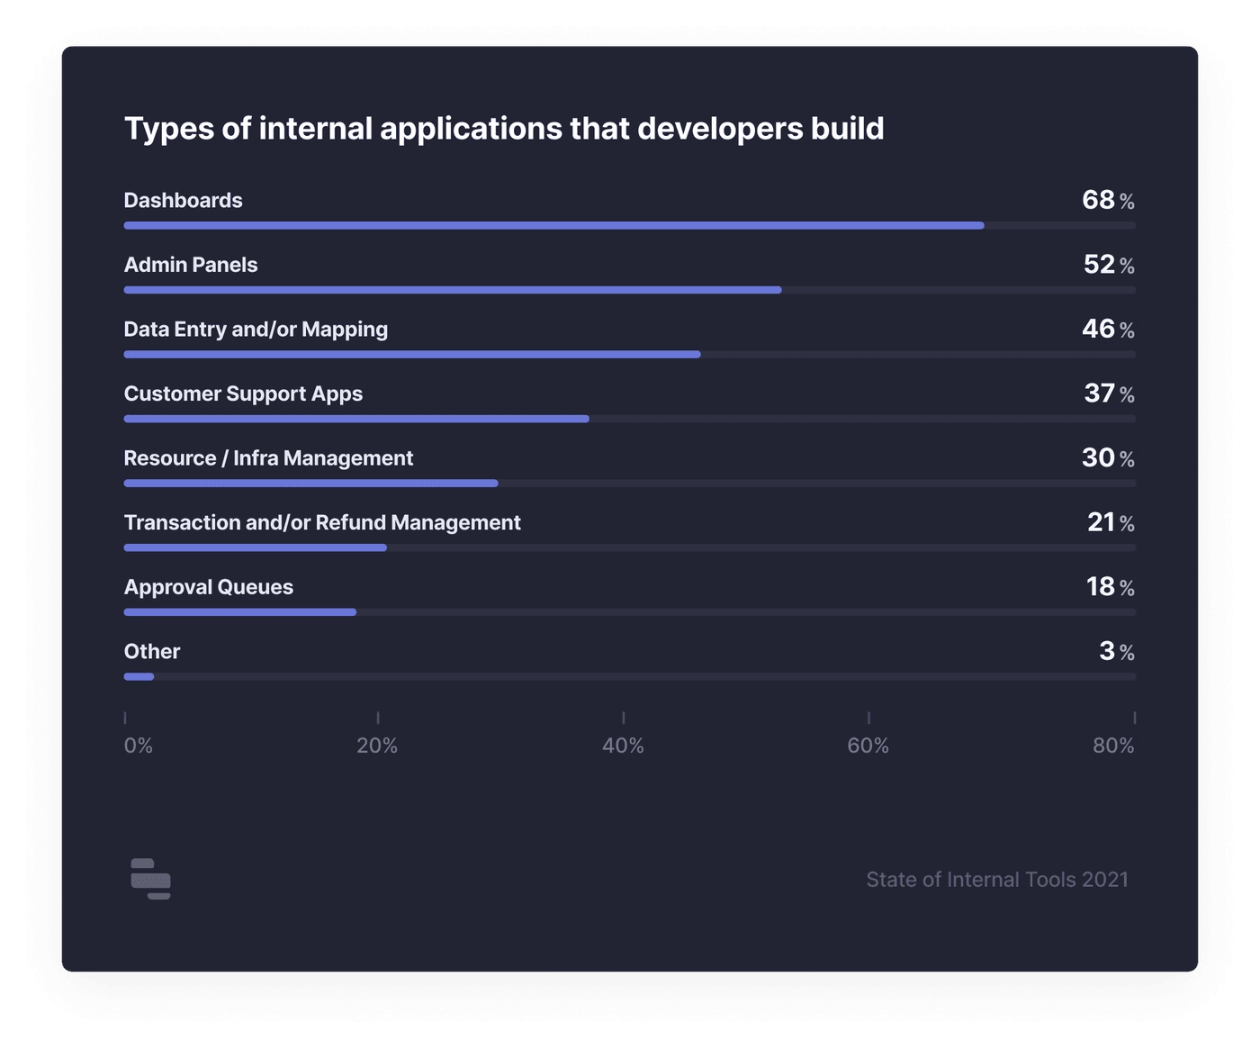Viewport: 1260px width, 1049px height.
Task: Click the Other category bar
Action: [x=139, y=676]
